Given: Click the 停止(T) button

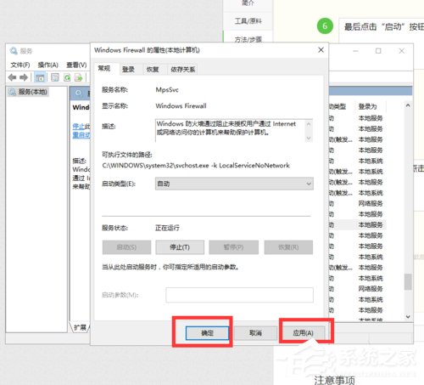Looking at the screenshot, I should [180, 247].
